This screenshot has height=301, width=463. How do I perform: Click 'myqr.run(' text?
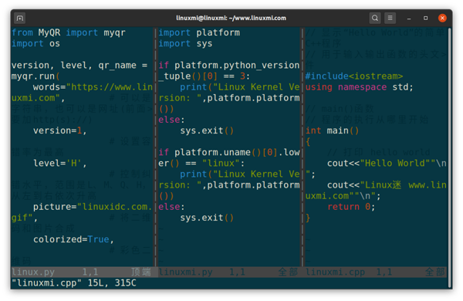pyautogui.click(x=35, y=76)
